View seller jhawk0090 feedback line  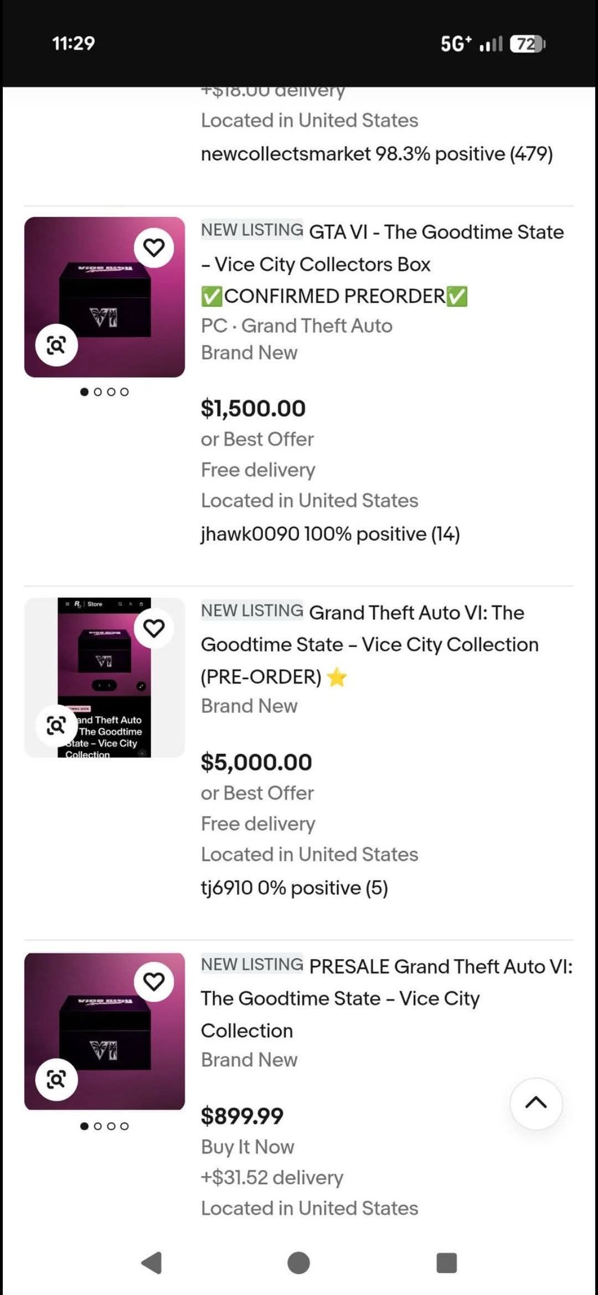[x=331, y=534]
